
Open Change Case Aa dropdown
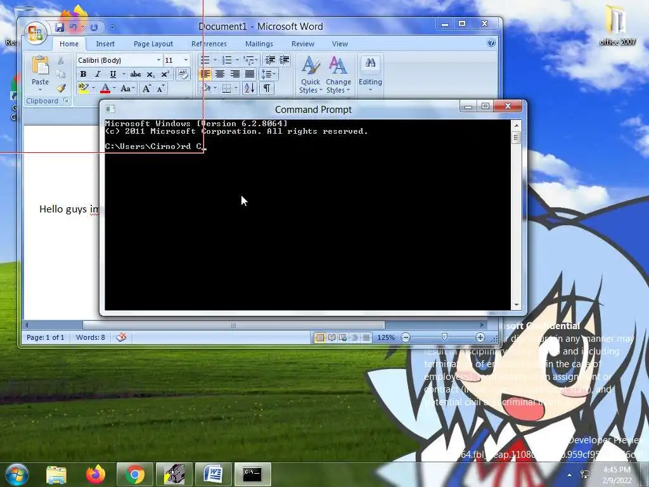point(127,88)
